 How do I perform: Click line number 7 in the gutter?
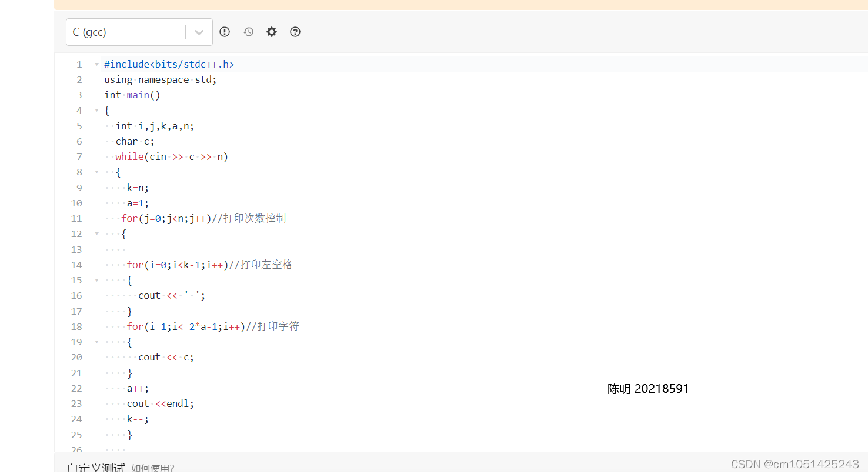coord(79,157)
